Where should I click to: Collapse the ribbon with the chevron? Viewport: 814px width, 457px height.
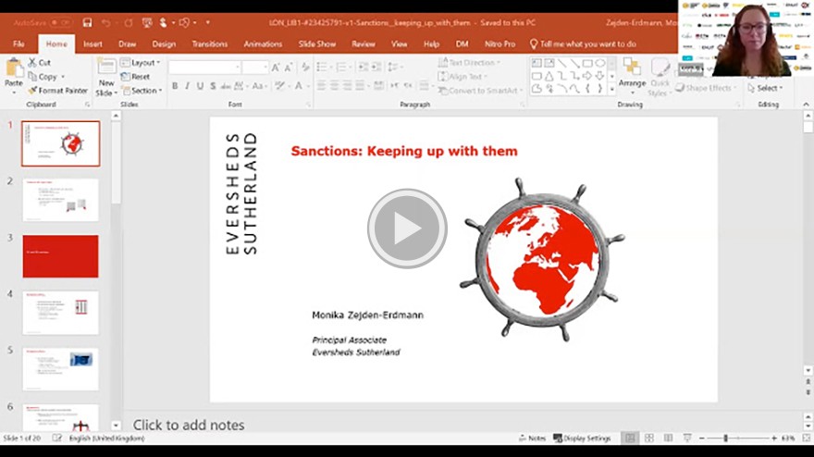point(806,105)
